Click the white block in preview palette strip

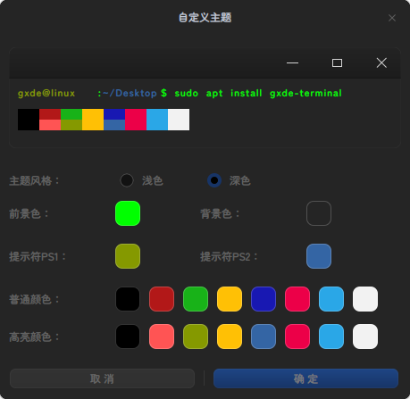coord(179,120)
